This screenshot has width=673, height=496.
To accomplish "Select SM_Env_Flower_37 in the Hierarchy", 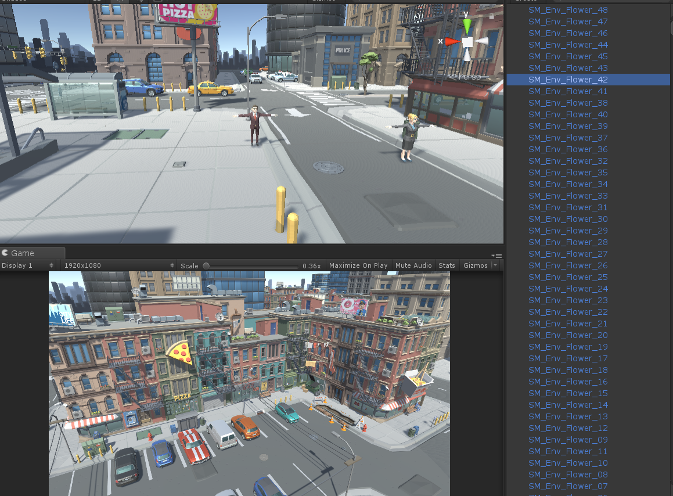I will pos(588,138).
